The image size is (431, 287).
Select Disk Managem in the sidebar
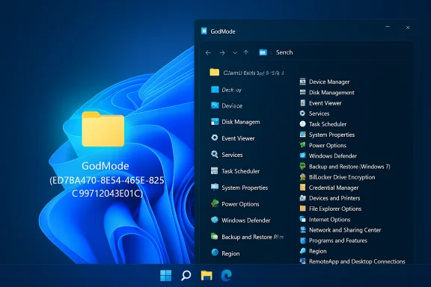click(x=235, y=122)
